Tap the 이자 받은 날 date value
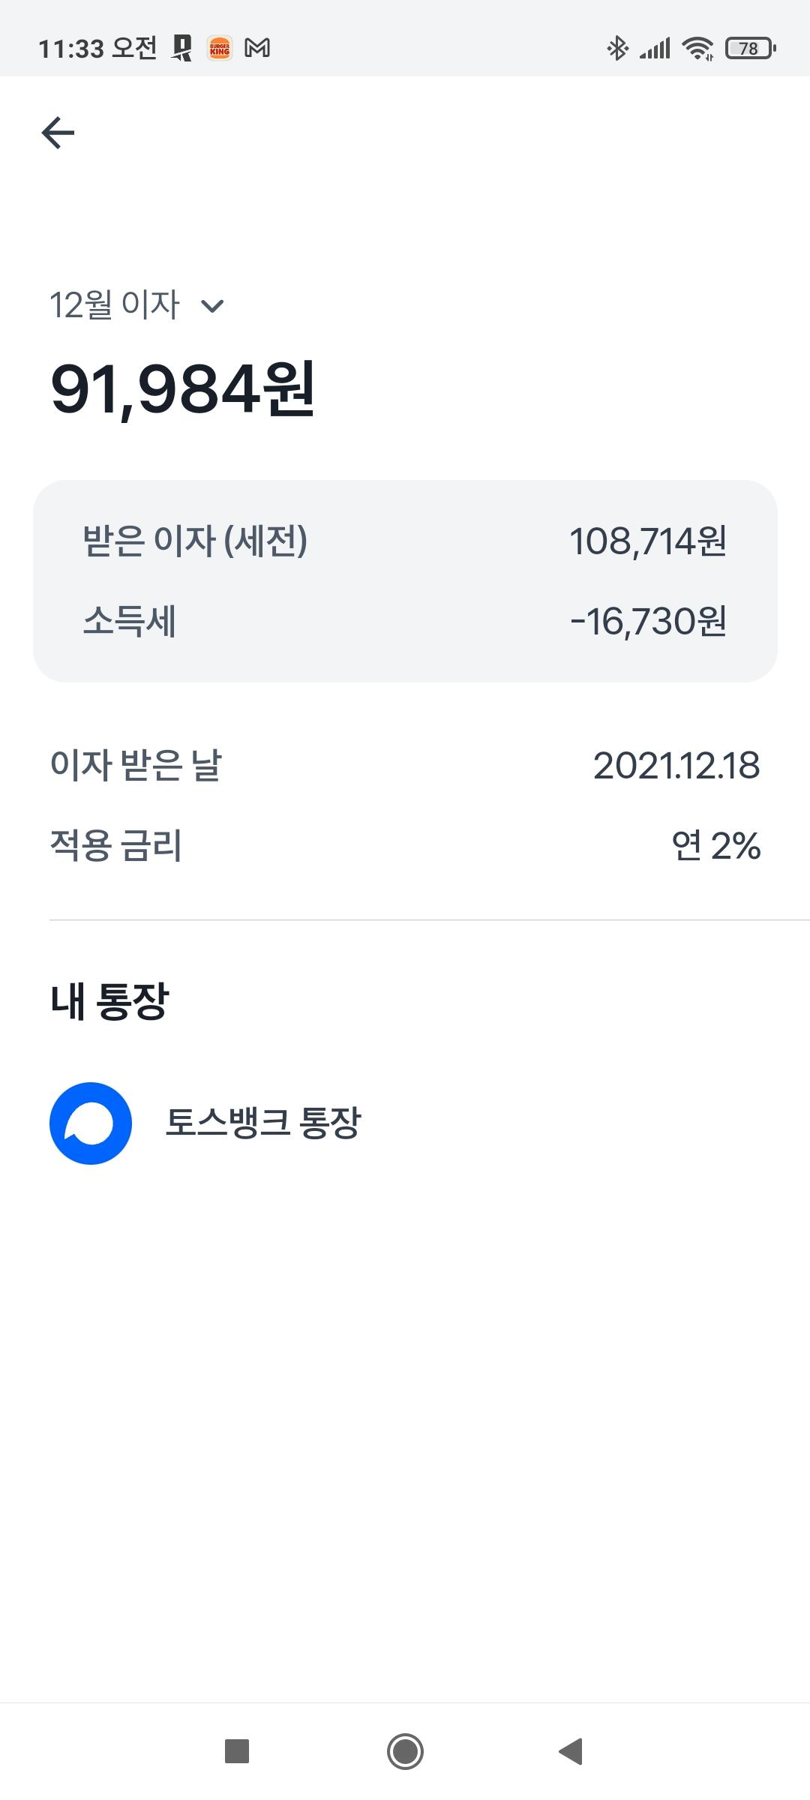 pyautogui.click(x=676, y=766)
